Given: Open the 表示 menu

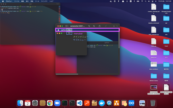Looking at the screenshot, I should pyautogui.click(x=27, y=1).
